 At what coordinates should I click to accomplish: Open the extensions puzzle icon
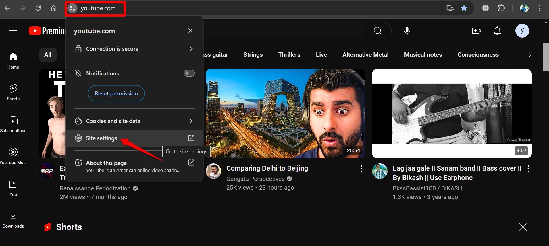pyautogui.click(x=501, y=8)
